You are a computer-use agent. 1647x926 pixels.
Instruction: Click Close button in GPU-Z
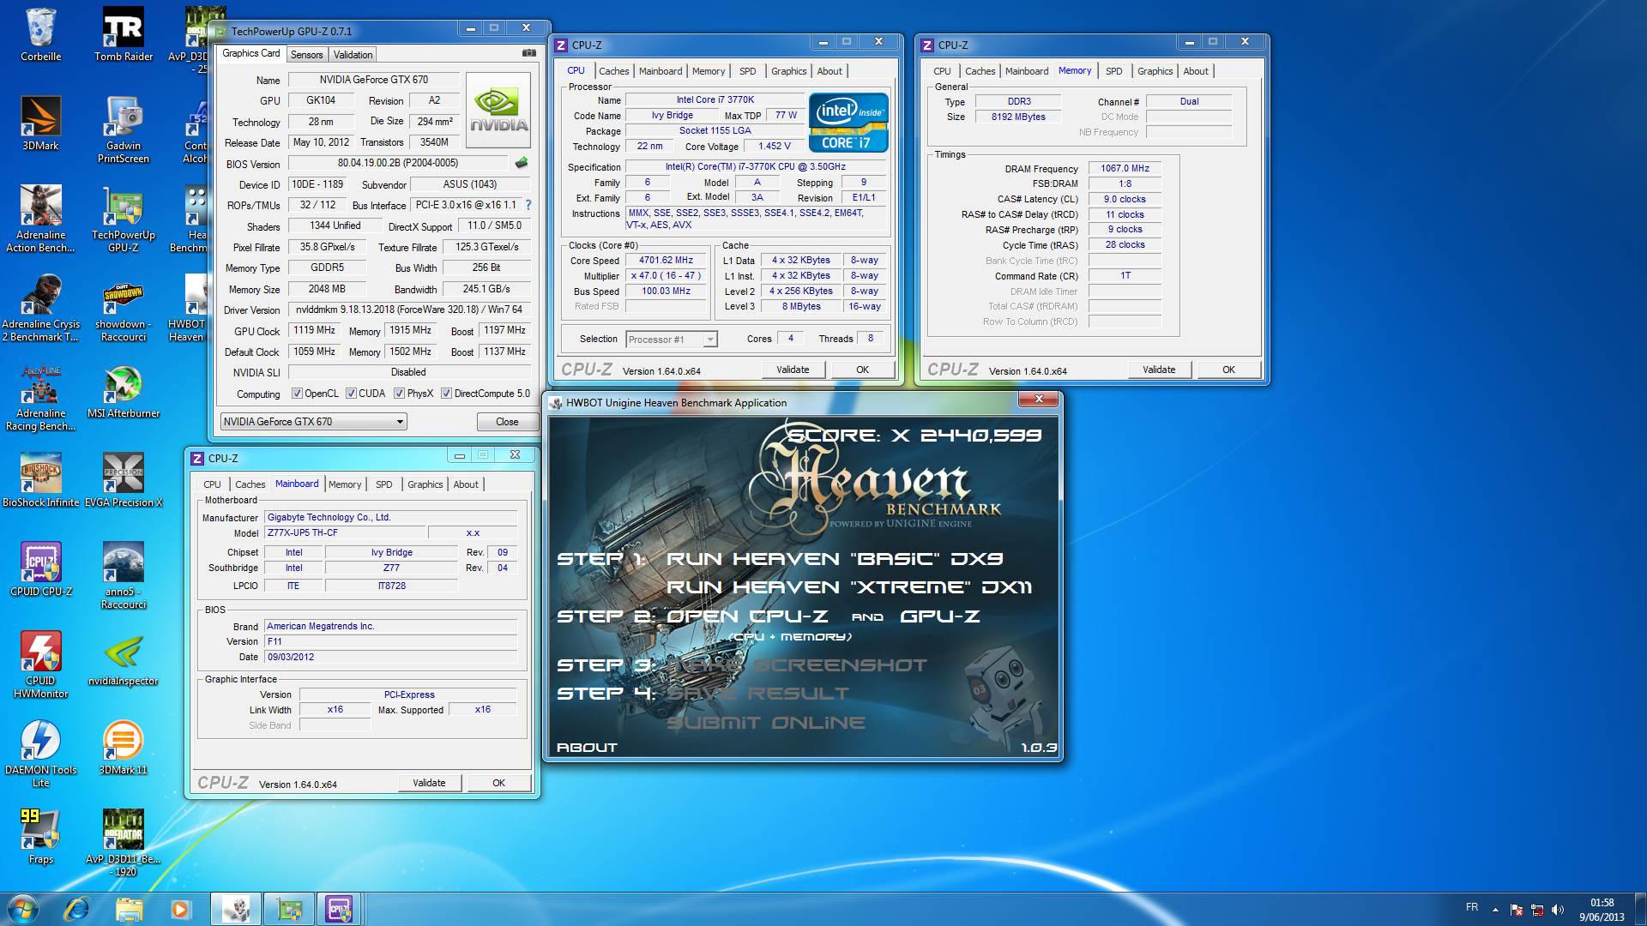tap(507, 422)
